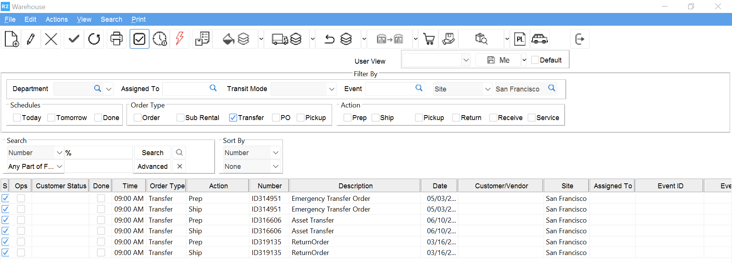
Task: Enable the Today schedule checkbox
Action: [17, 118]
